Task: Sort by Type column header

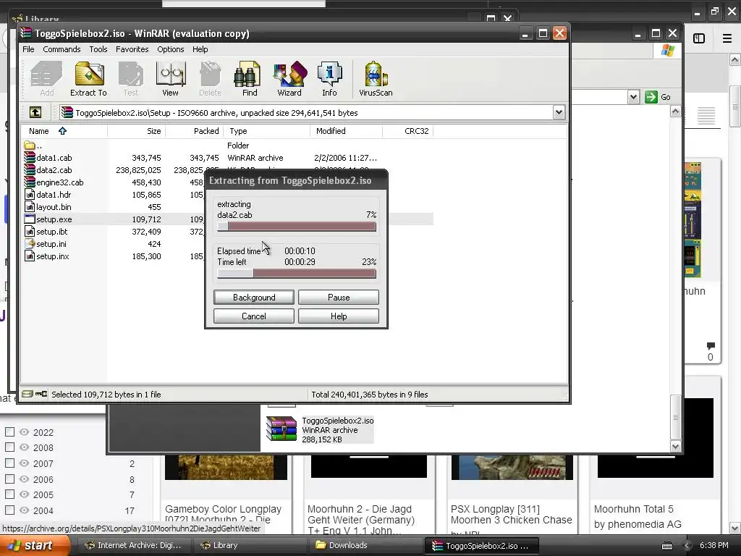Action: 266,131
